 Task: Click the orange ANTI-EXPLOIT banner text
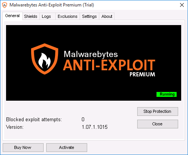tap(109, 65)
